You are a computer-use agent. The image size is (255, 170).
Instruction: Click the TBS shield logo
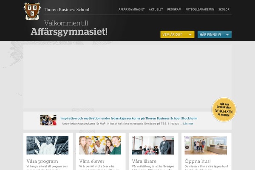(32, 11)
